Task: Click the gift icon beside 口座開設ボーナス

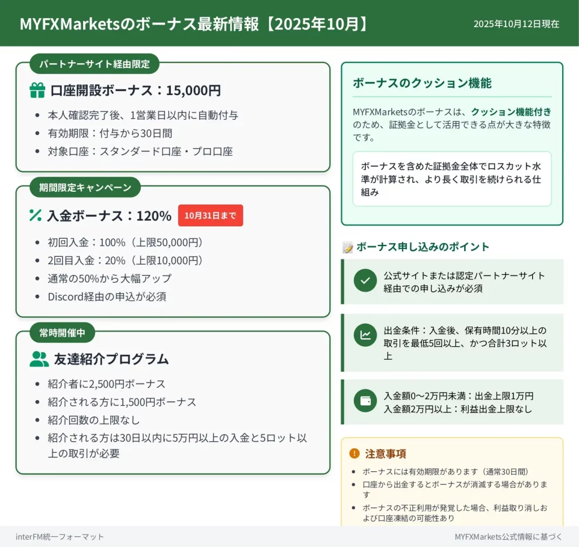Action: point(37,91)
